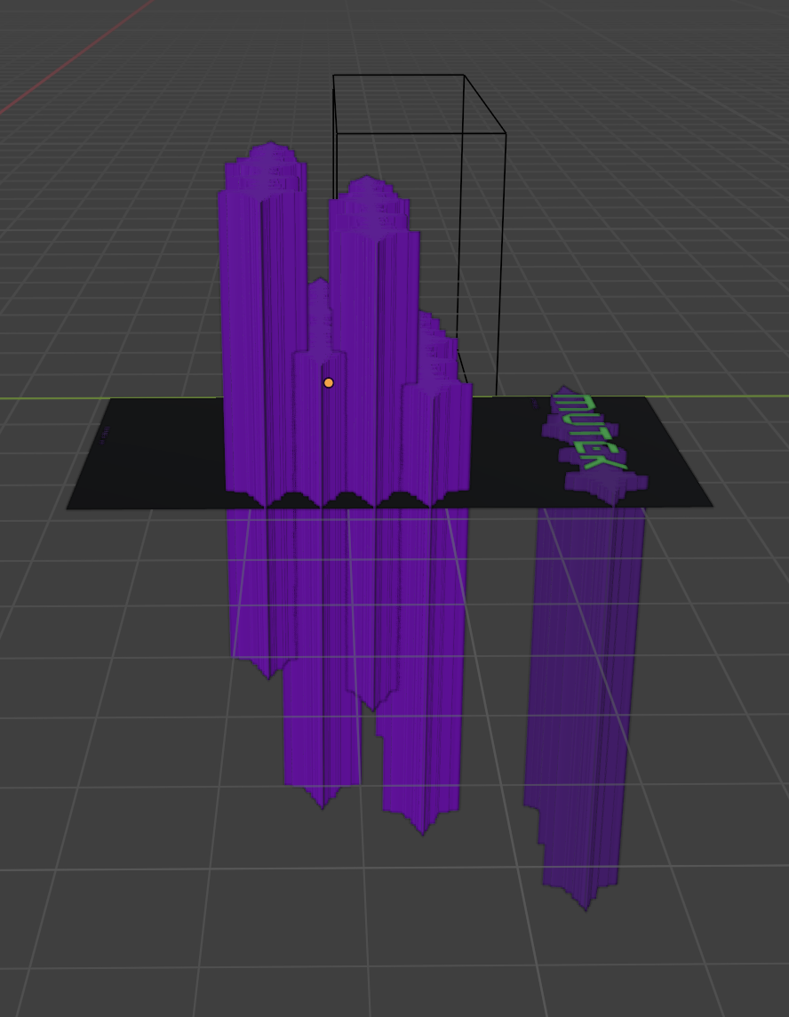
Task: Click the top edge of the black wireframe box
Action: (399, 76)
